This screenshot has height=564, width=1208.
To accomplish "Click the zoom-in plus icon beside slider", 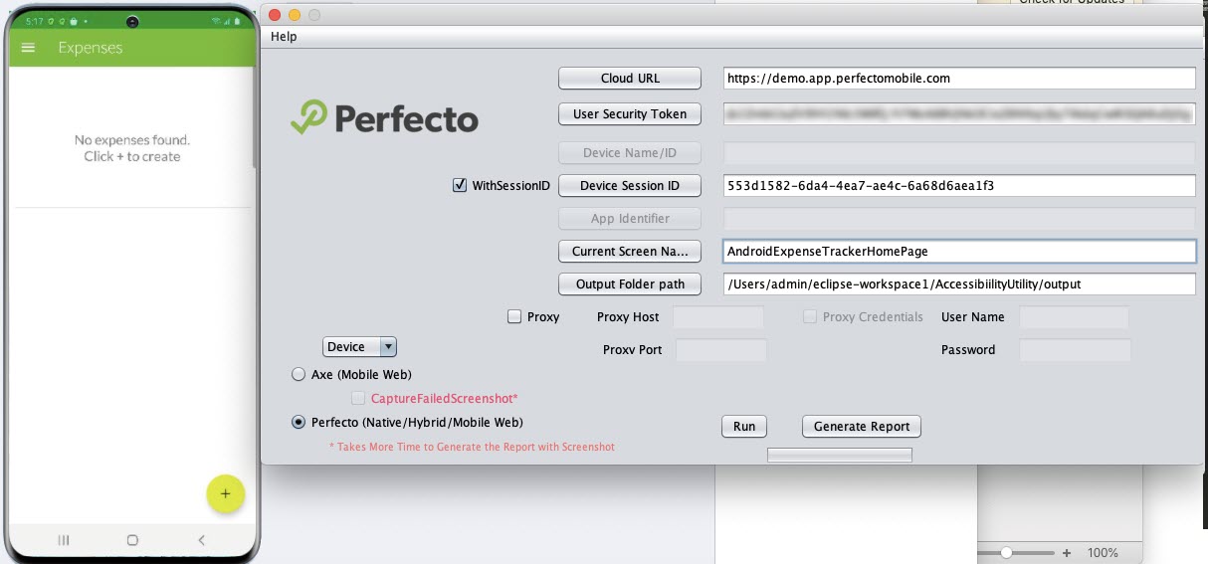I will coord(1067,553).
